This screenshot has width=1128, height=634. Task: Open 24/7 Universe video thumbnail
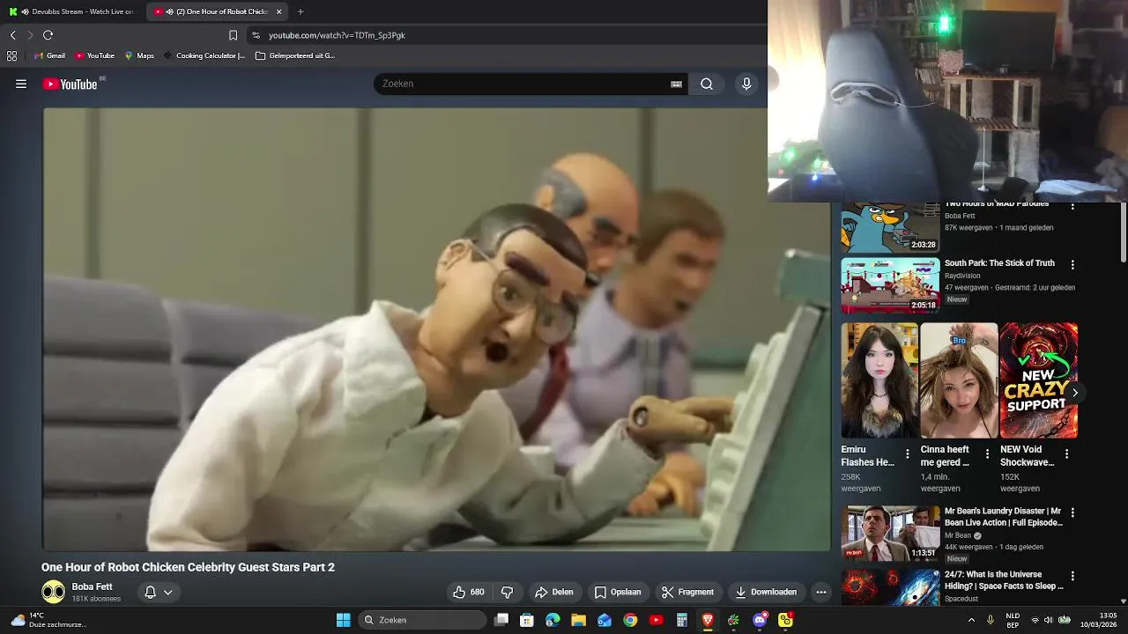click(x=890, y=587)
